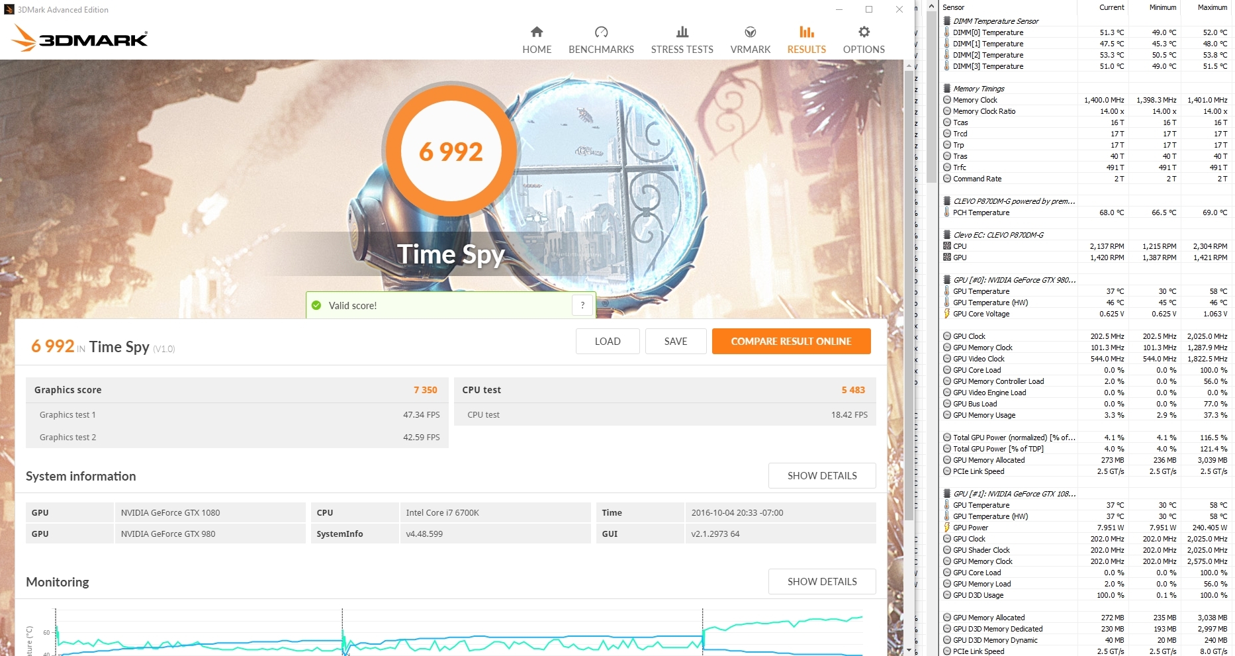Select the Graphics test 1 row
Image resolution: width=1235 pixels, height=656 pixels.
point(237,414)
